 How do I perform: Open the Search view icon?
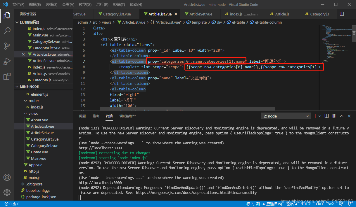pos(7,31)
